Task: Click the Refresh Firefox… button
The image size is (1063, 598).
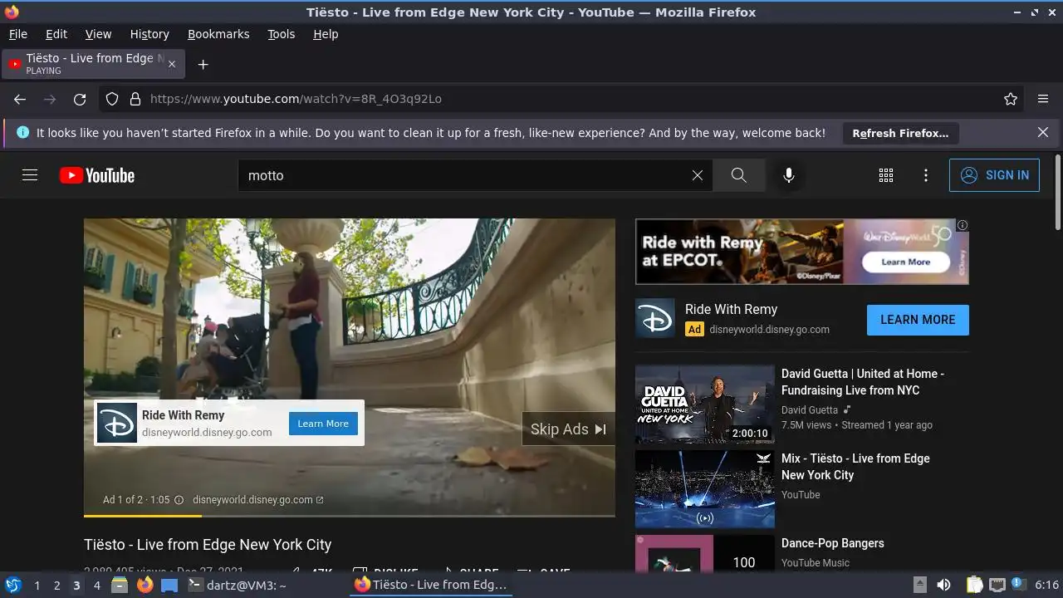Action: click(900, 133)
